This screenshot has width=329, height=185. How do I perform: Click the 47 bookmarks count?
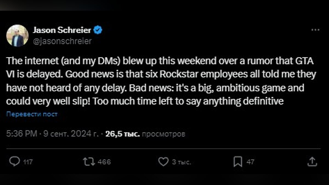tap(250, 162)
